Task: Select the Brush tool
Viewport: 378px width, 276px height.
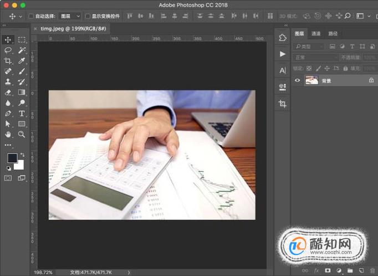Action: point(22,71)
